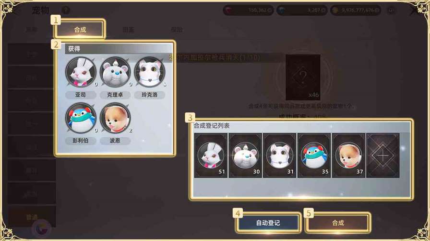
Task: Remove the rabbit card numbered 51
Action: point(211,155)
